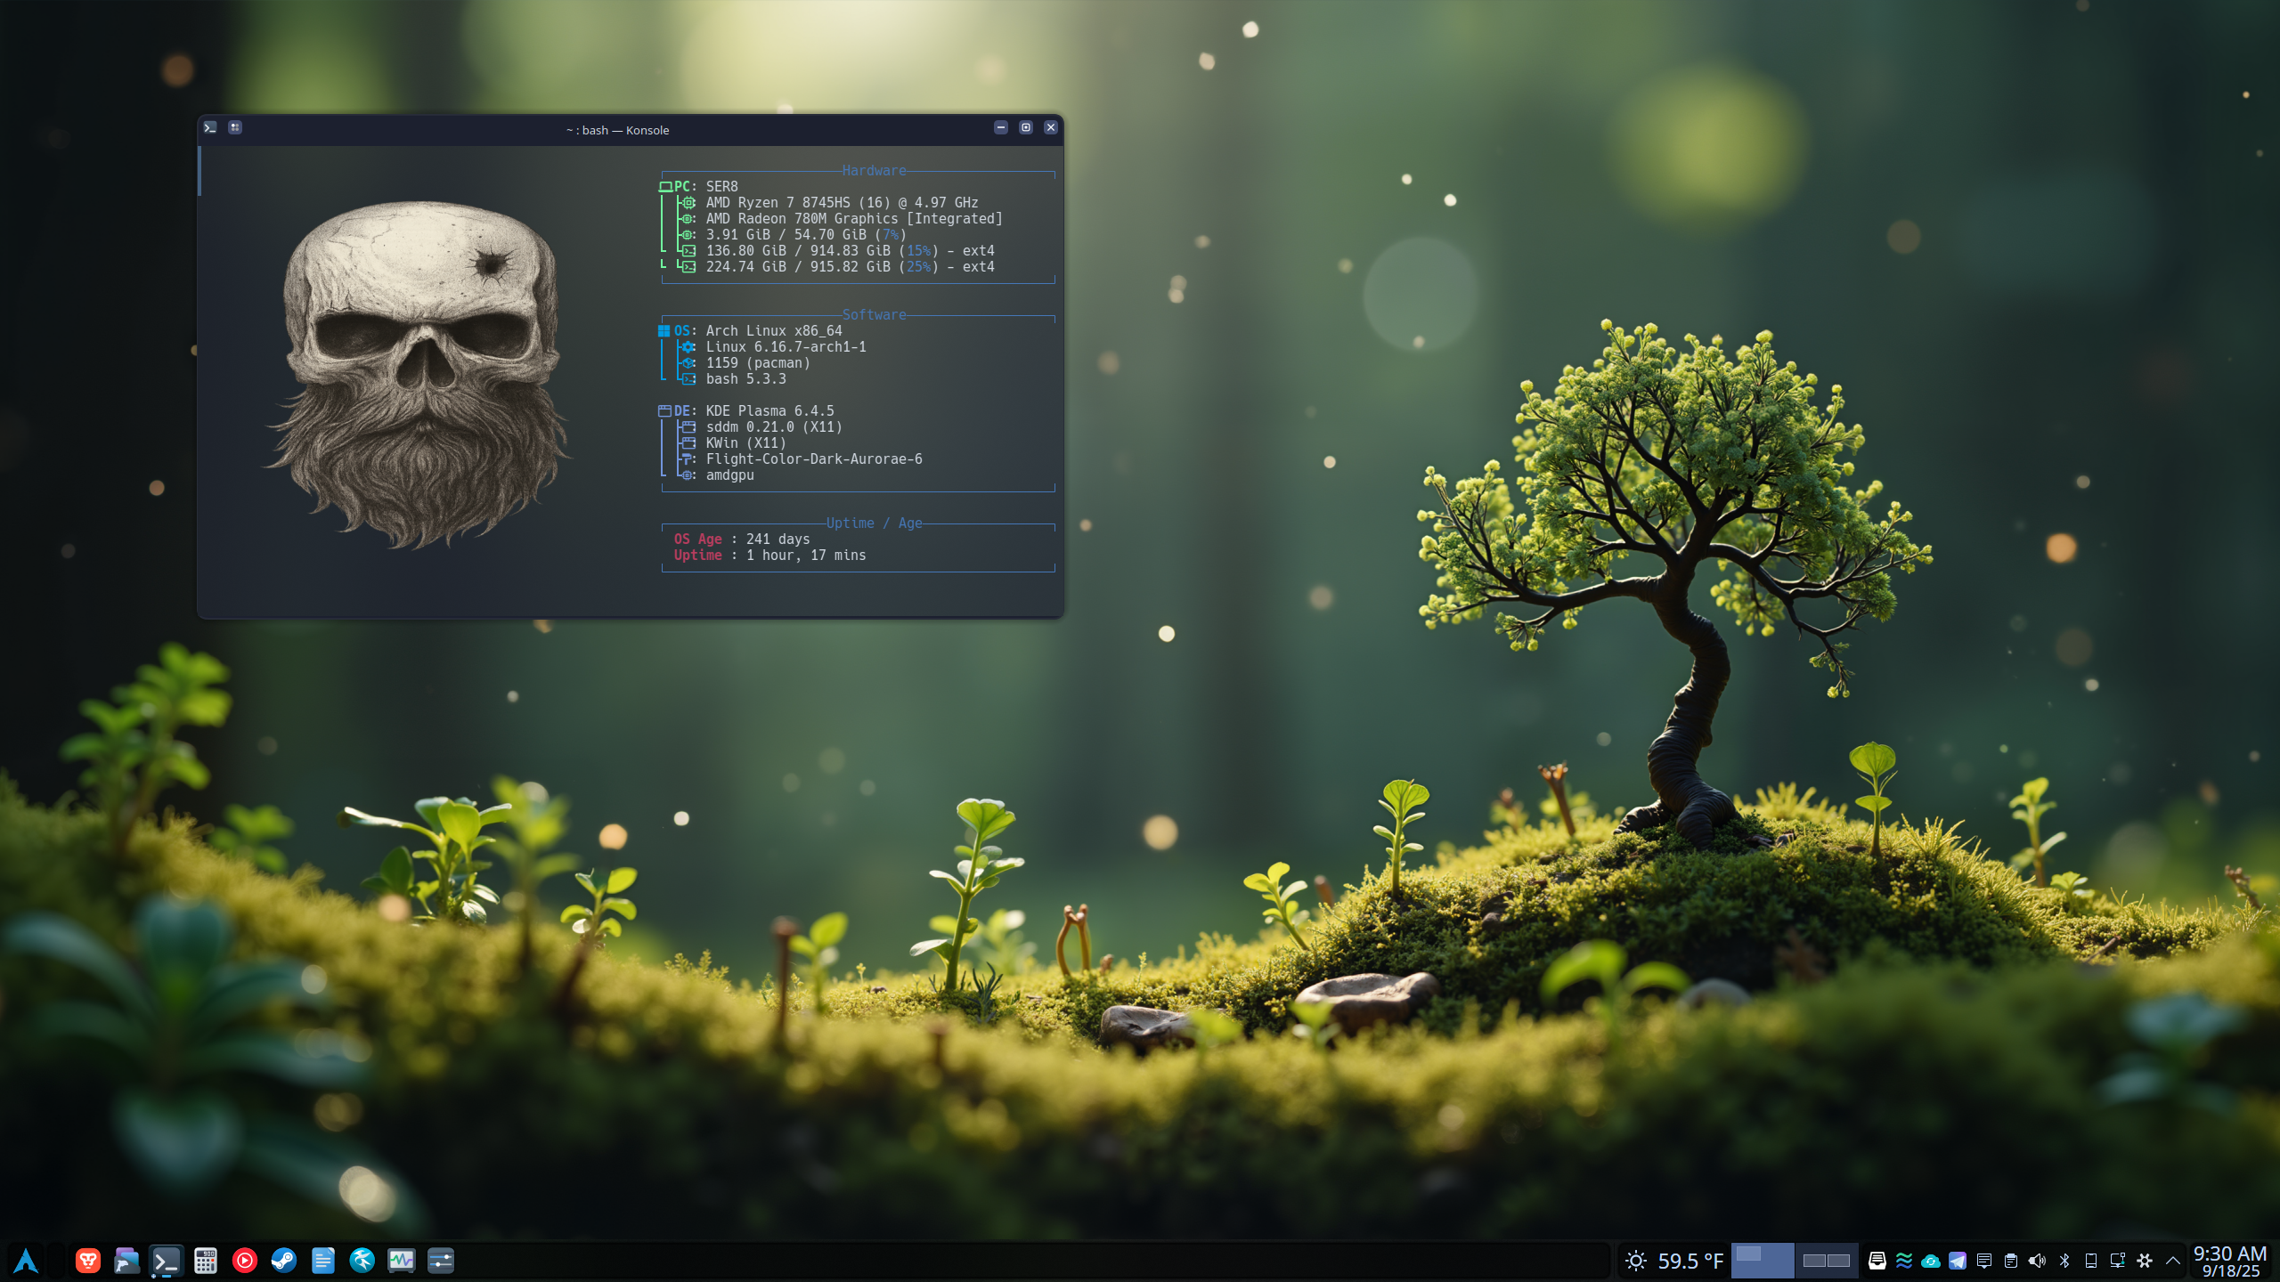This screenshot has width=2280, height=1282.
Task: Launch Steam from the taskbar
Action: pyautogui.click(x=283, y=1261)
